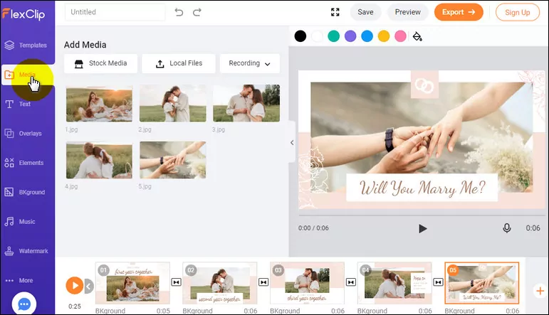The image size is (549, 315).
Task: Expand the Recording dropdown
Action: tap(250, 63)
